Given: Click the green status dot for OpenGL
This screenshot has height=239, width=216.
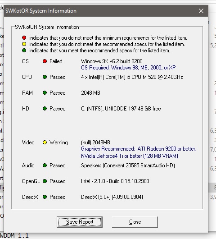Looking at the screenshot, I should [45, 181].
